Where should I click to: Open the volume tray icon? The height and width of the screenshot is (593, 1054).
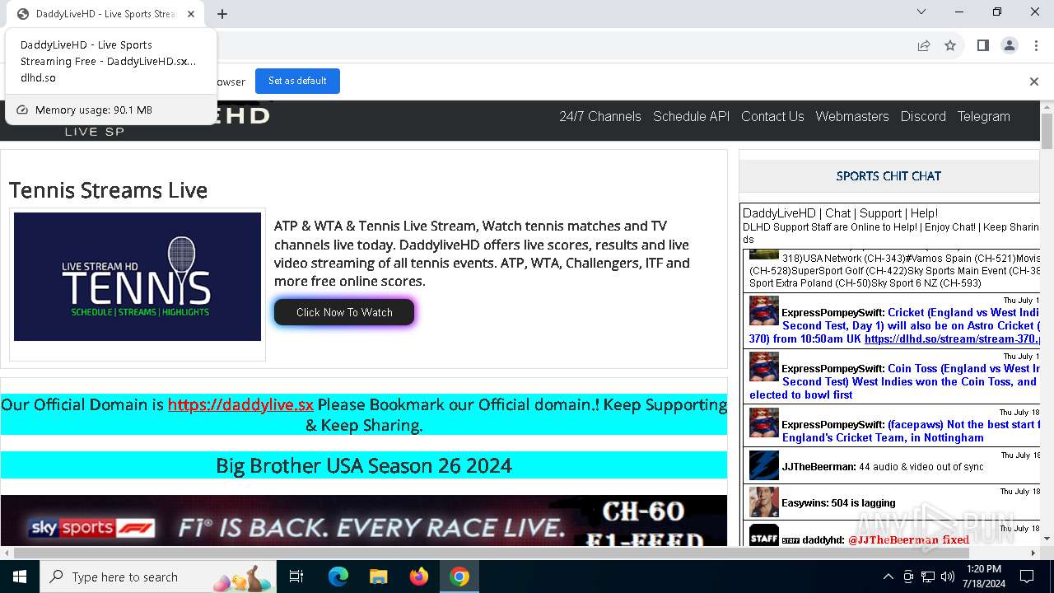[948, 577]
